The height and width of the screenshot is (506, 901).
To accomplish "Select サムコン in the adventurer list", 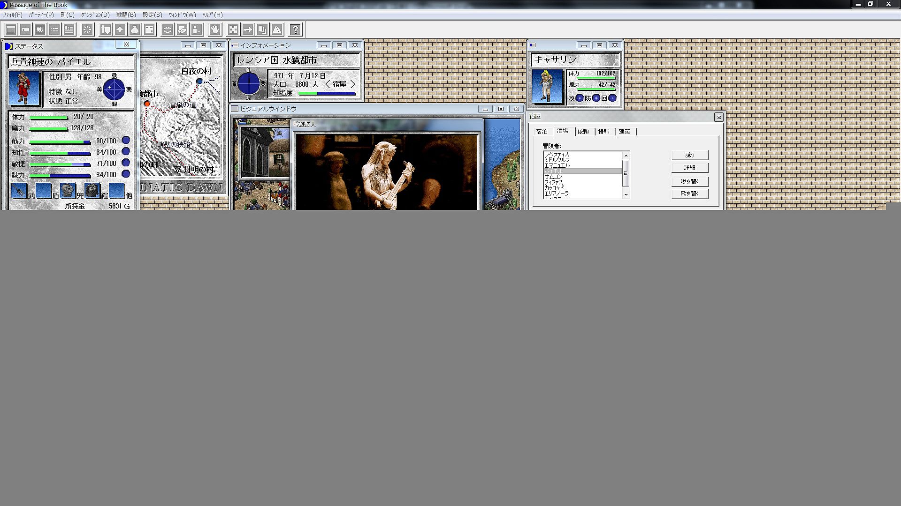I will tap(553, 177).
